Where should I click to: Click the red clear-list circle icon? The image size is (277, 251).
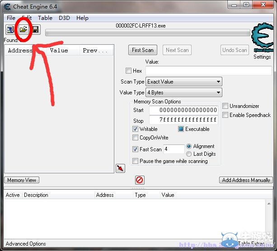[140, 180]
